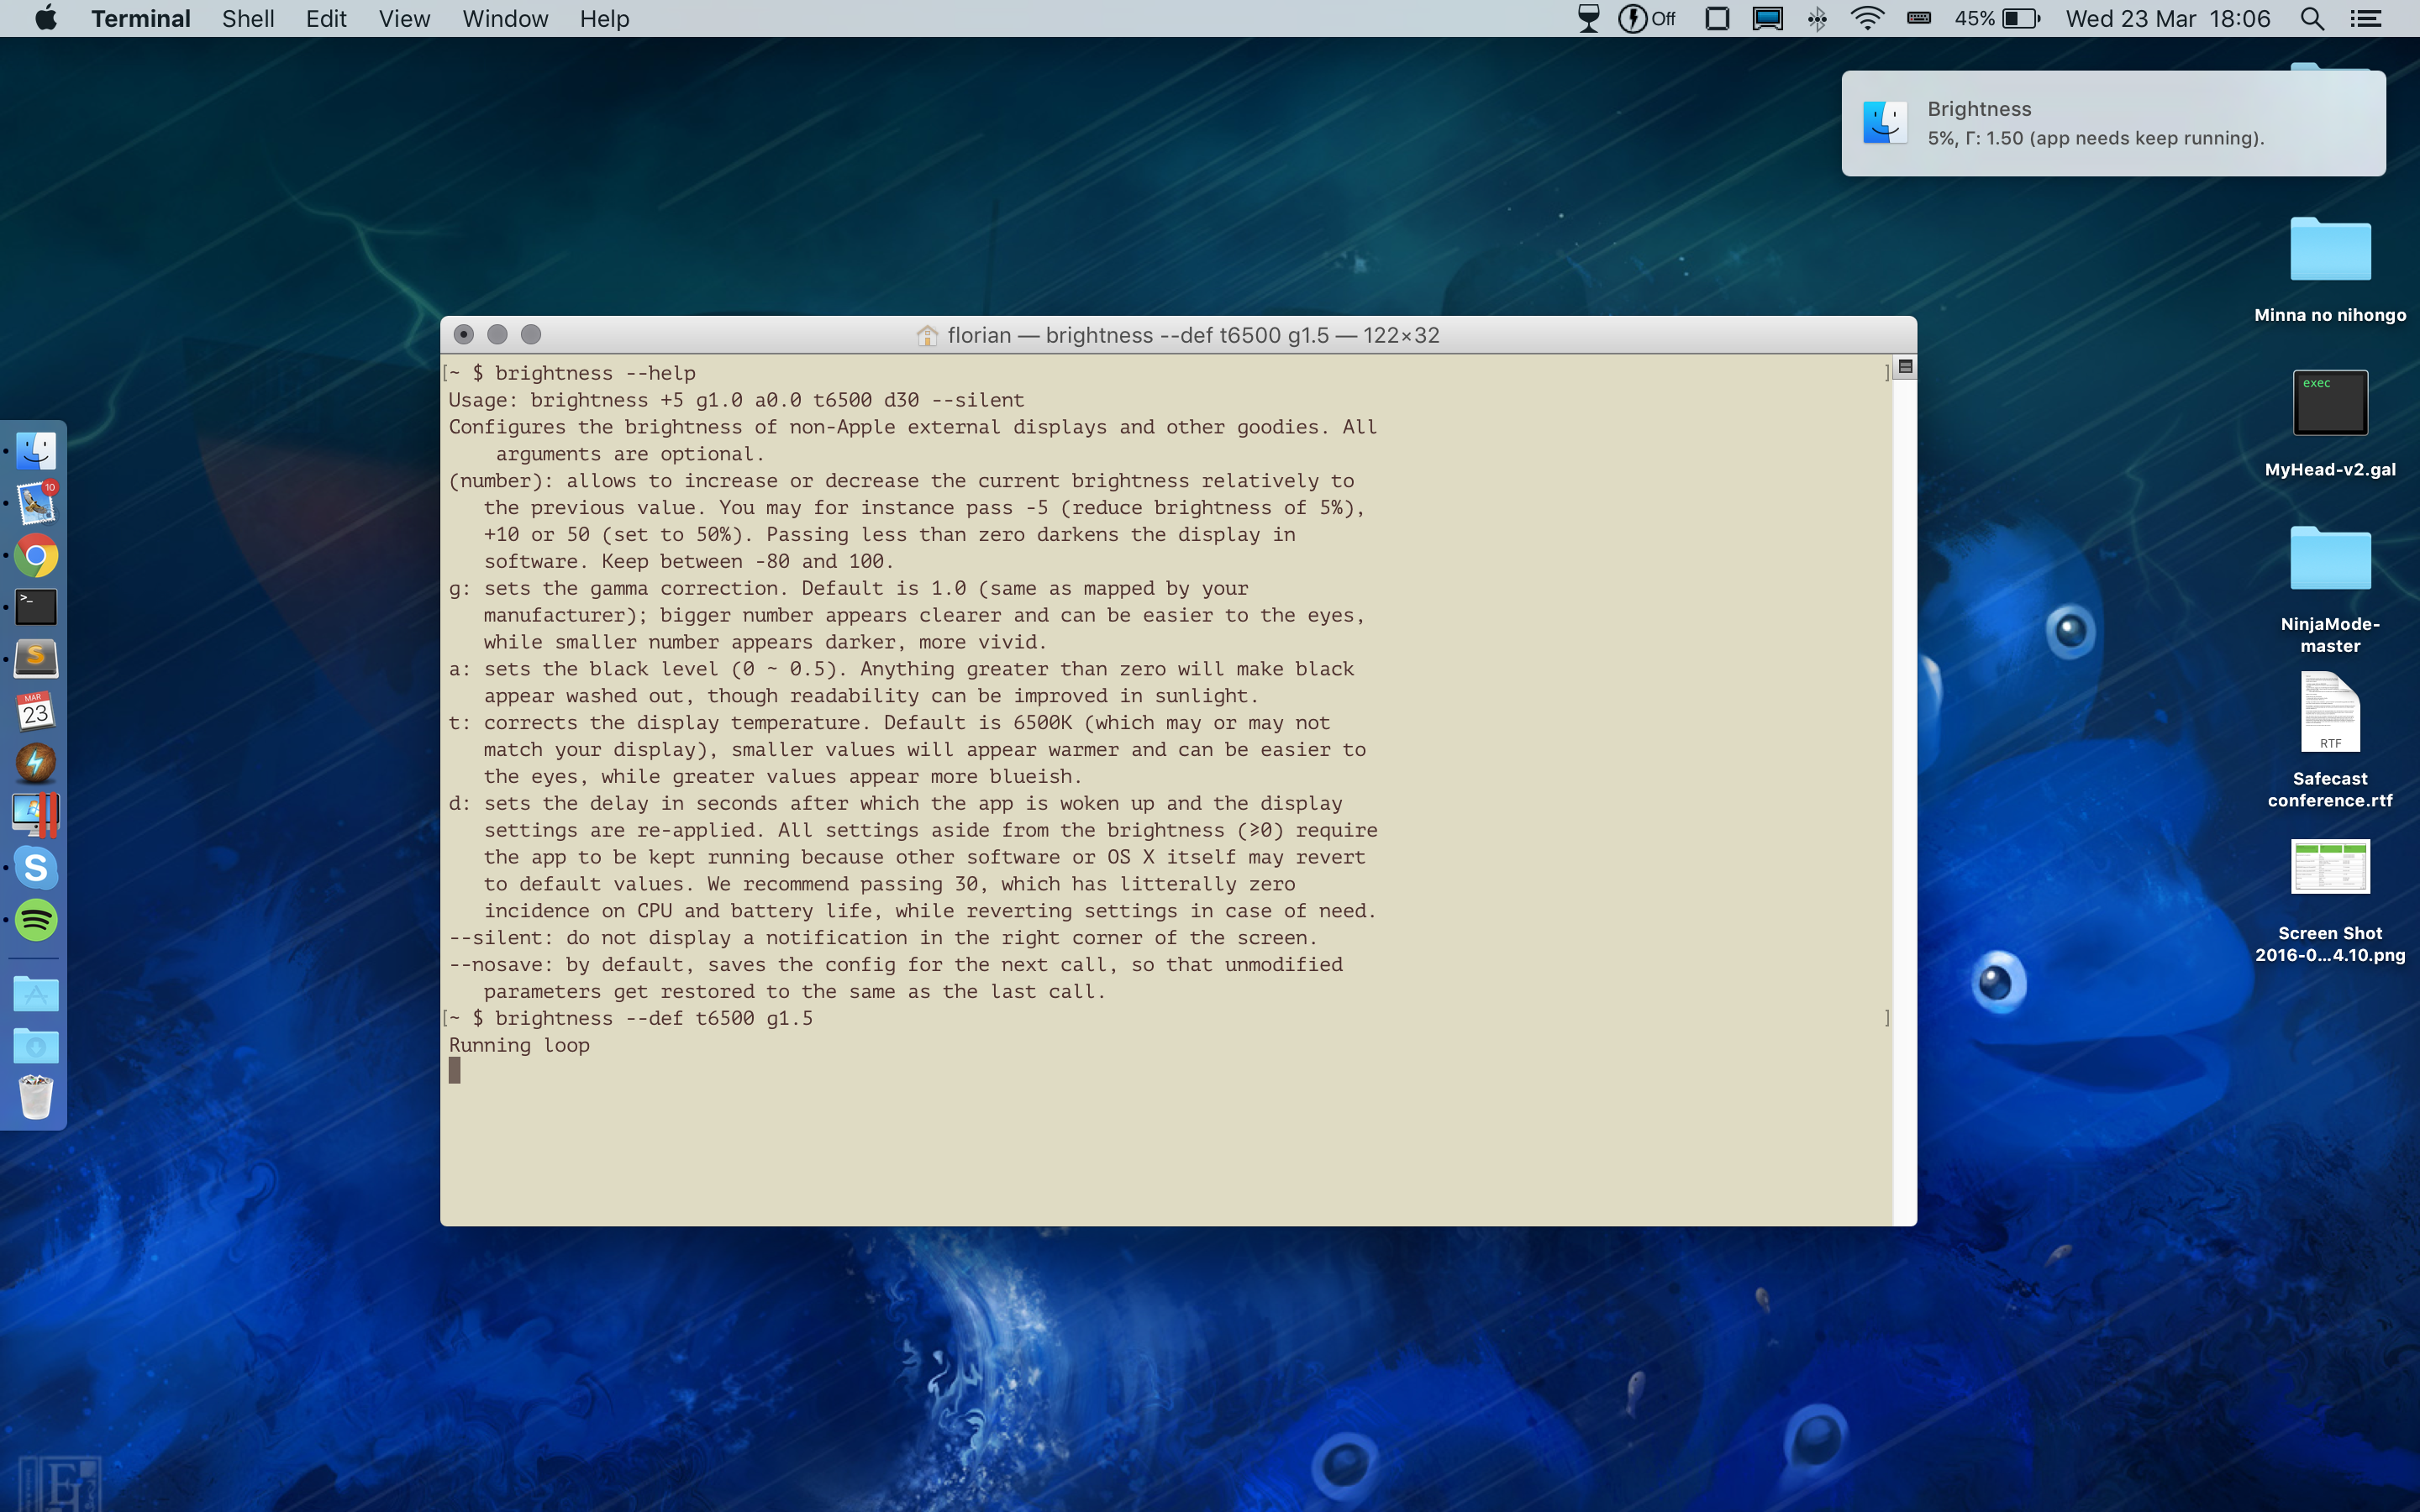
Task: Open the View menu
Action: tap(404, 19)
